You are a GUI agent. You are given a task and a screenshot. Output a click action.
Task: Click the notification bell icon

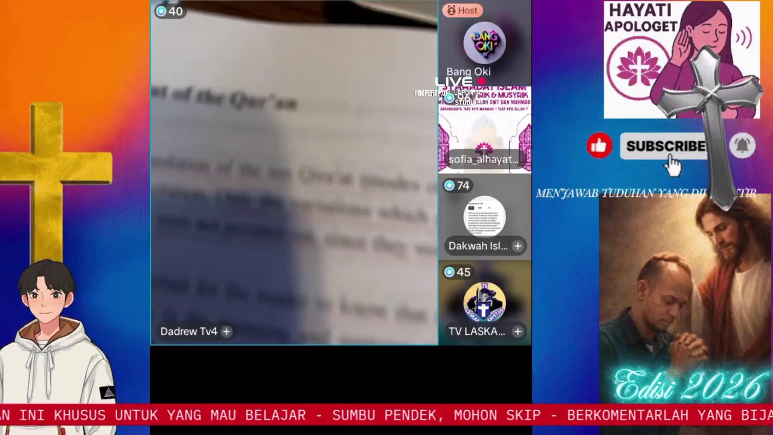742,146
